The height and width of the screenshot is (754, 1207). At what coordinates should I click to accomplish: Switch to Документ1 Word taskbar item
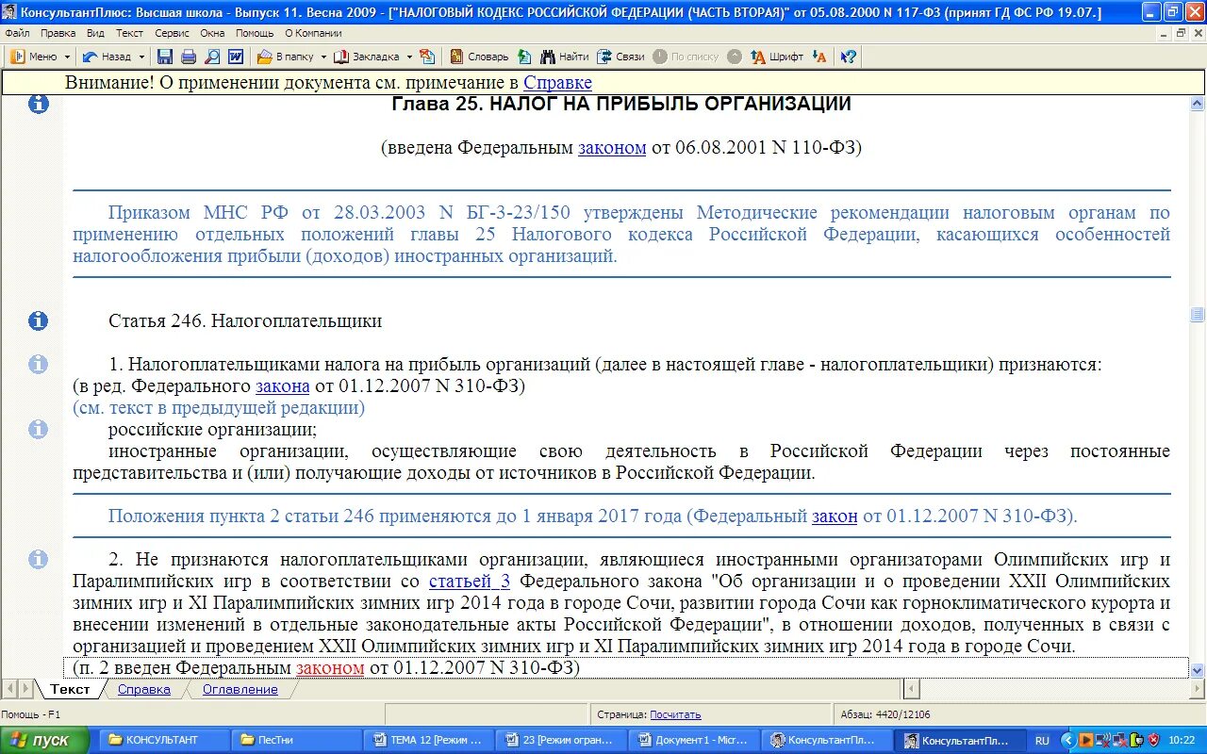click(692, 740)
